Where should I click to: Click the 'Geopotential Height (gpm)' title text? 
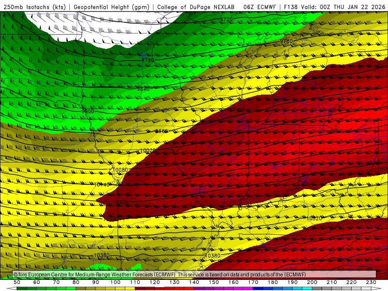(112, 7)
